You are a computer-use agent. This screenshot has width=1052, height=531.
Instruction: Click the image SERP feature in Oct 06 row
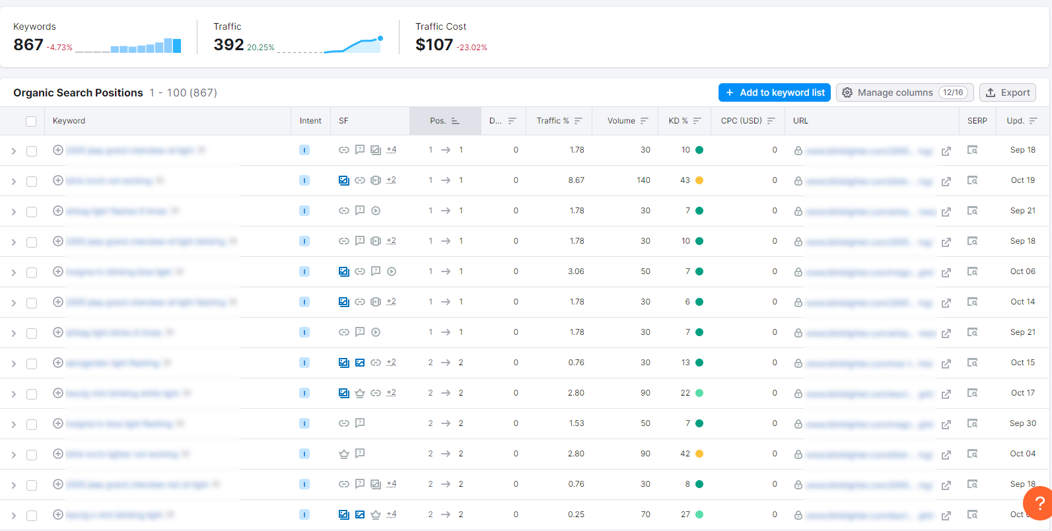tap(344, 271)
